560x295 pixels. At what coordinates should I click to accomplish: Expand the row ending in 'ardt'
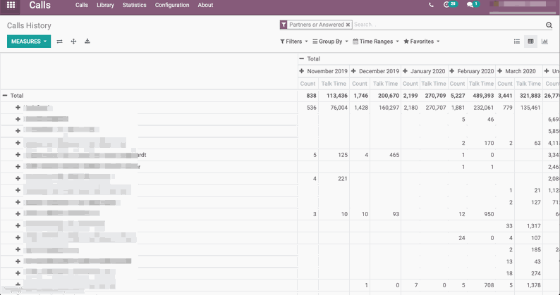[18, 155]
